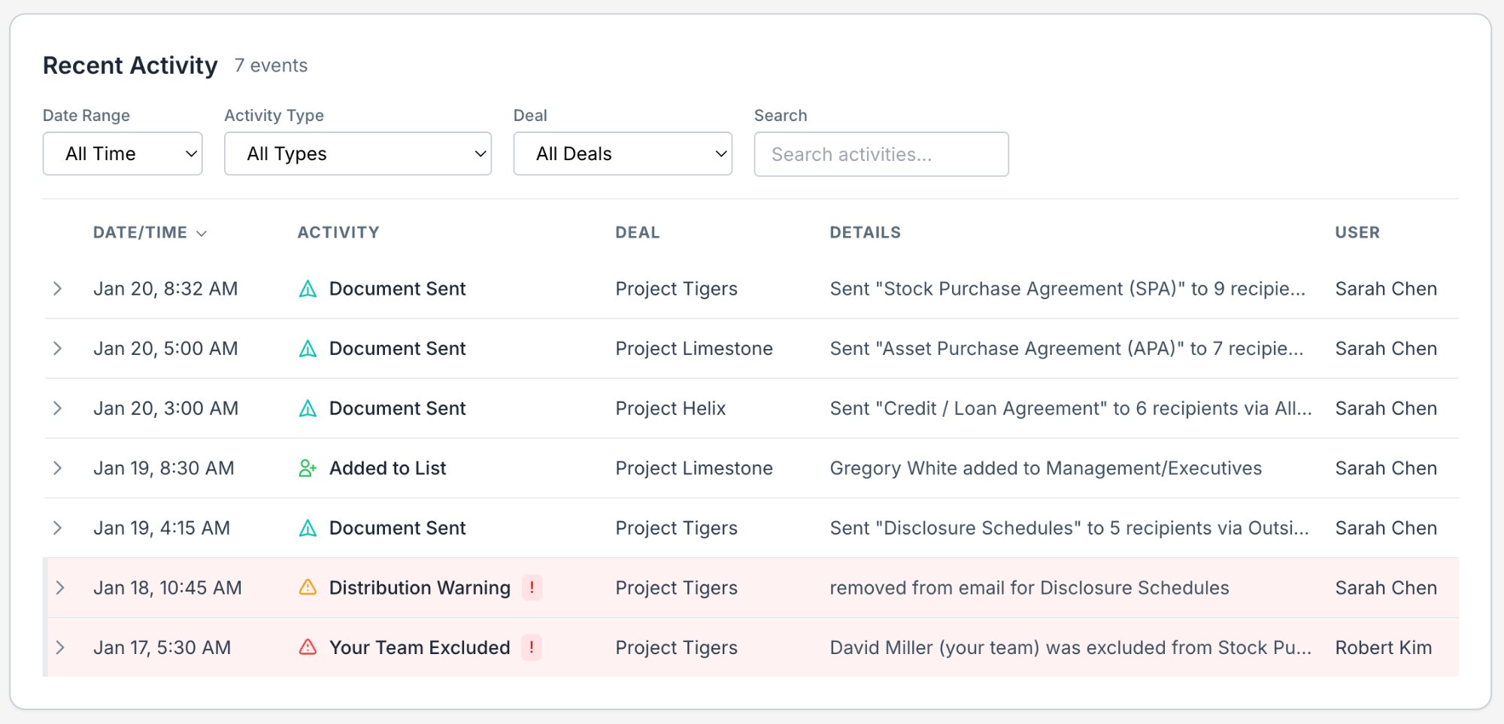
Task: Expand the Added to List row details
Action: pyautogui.click(x=59, y=468)
